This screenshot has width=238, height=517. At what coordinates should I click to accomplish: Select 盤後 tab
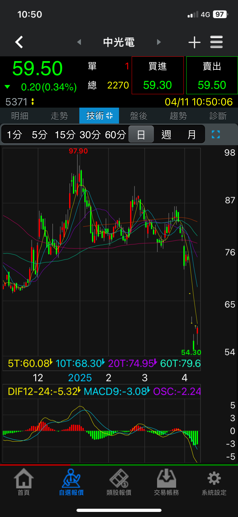coord(139,116)
